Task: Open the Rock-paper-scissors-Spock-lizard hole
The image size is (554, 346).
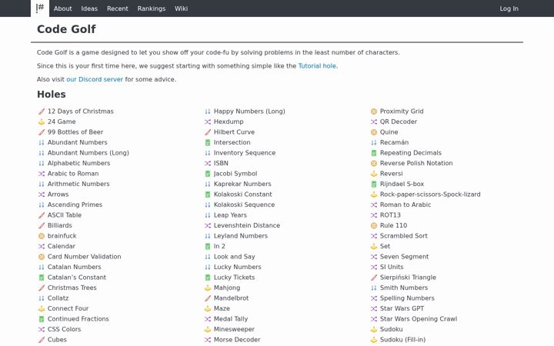Action: pos(430,195)
